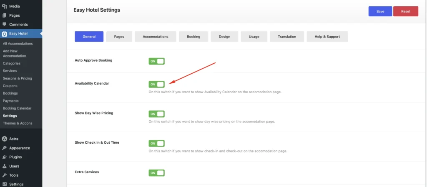Click the Plugins plug icon

pos(5,157)
